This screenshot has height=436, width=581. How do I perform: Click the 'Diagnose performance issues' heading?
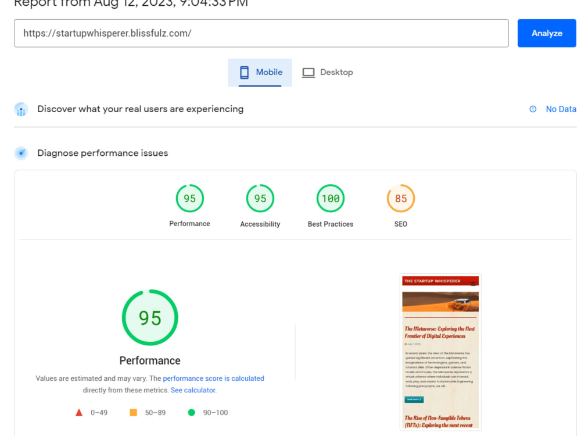103,153
